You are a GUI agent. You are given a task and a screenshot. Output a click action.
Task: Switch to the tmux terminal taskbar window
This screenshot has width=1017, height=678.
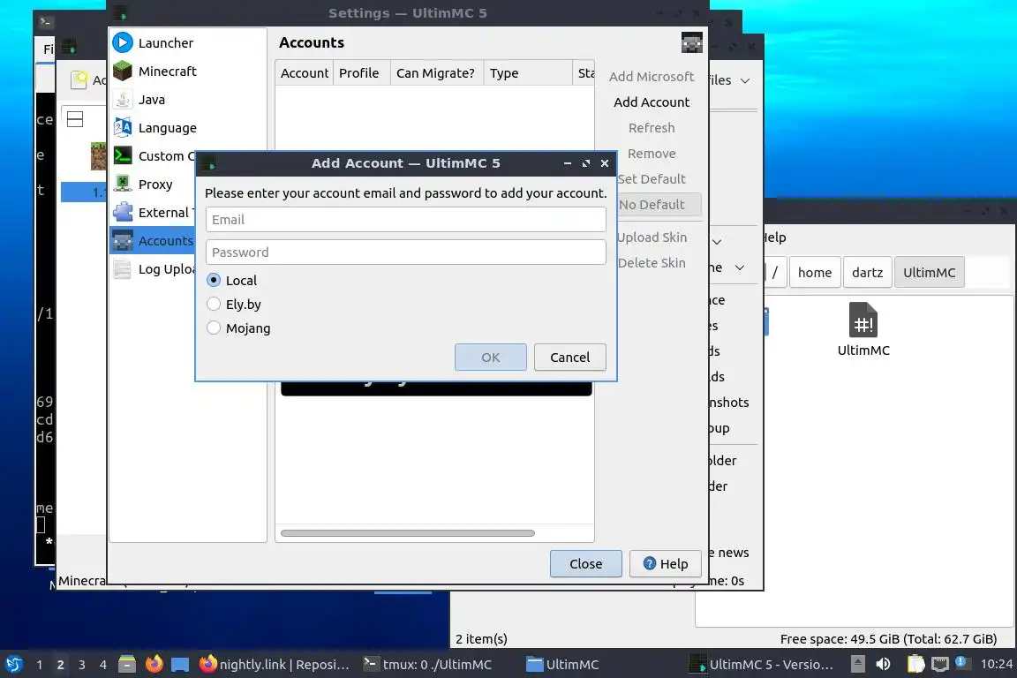(436, 665)
